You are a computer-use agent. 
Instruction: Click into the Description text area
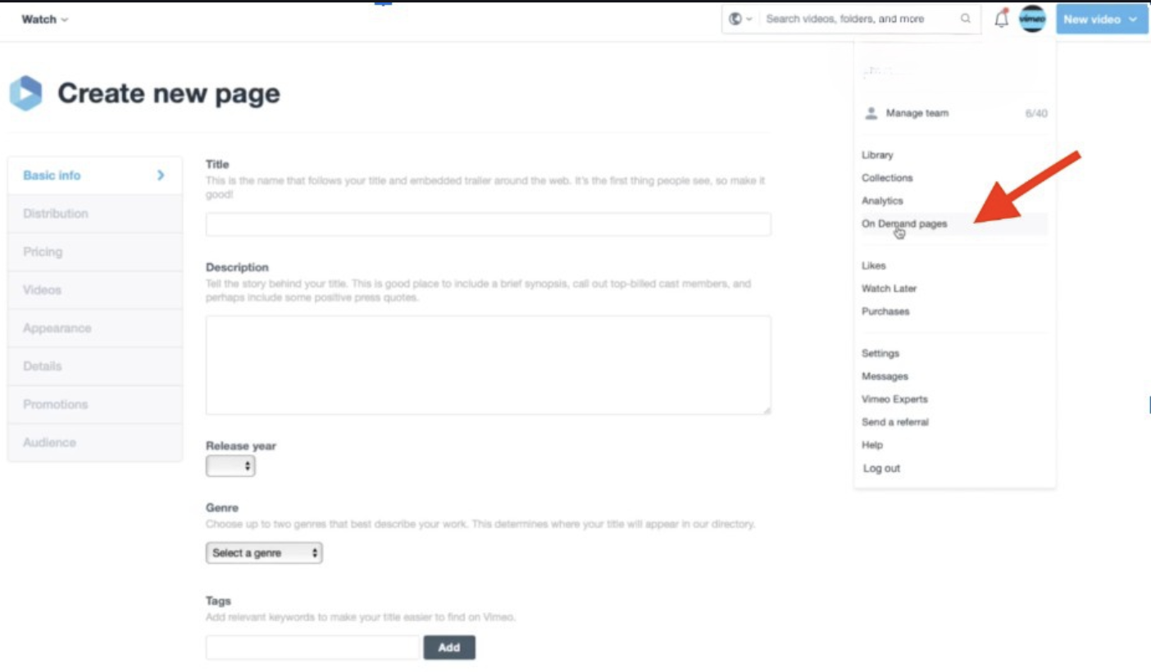pos(488,365)
